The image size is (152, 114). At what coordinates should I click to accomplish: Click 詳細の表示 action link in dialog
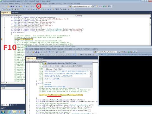pyautogui.click(x=48, y=85)
